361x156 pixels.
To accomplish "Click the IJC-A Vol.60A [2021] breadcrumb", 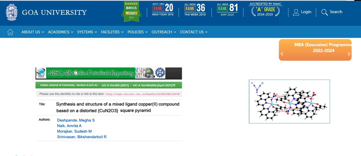I will [x=115, y=85].
